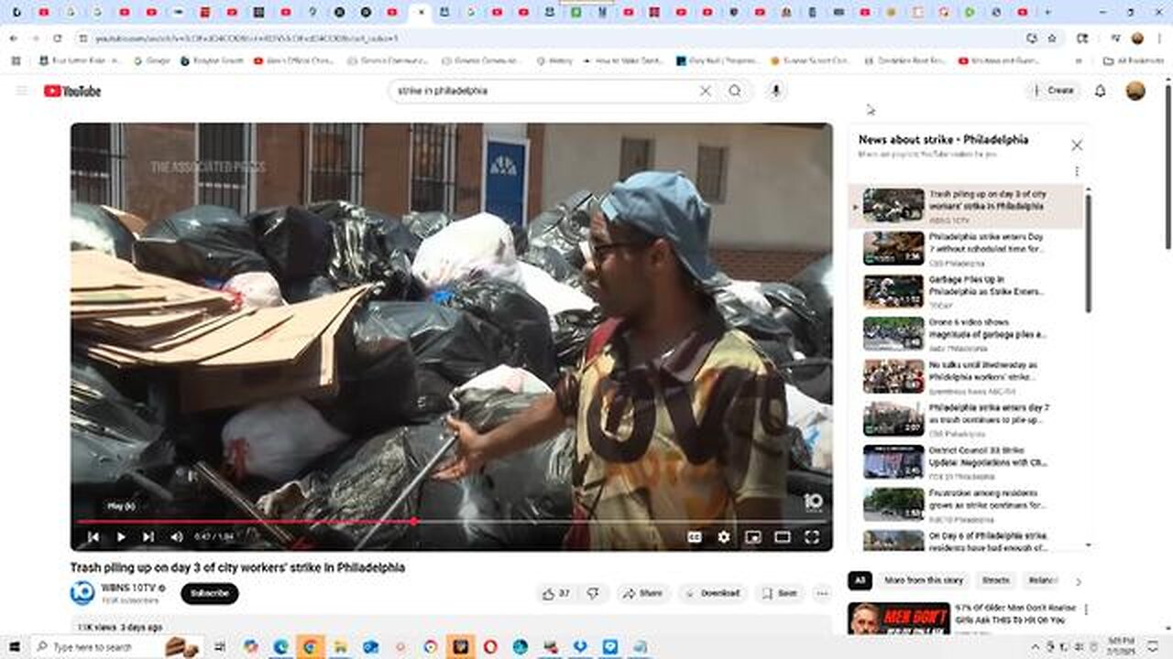1173x659 pixels.
Task: Open the YouTube guide hamburger menu
Action: coord(22,91)
